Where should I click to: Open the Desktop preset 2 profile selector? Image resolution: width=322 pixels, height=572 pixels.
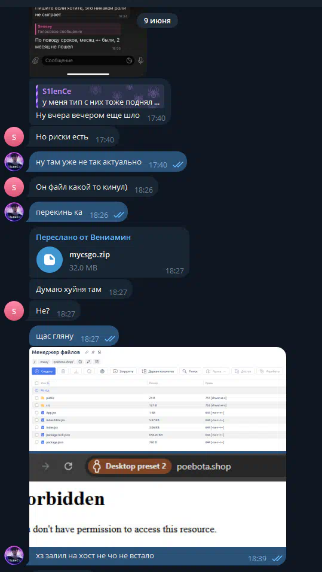point(130,466)
